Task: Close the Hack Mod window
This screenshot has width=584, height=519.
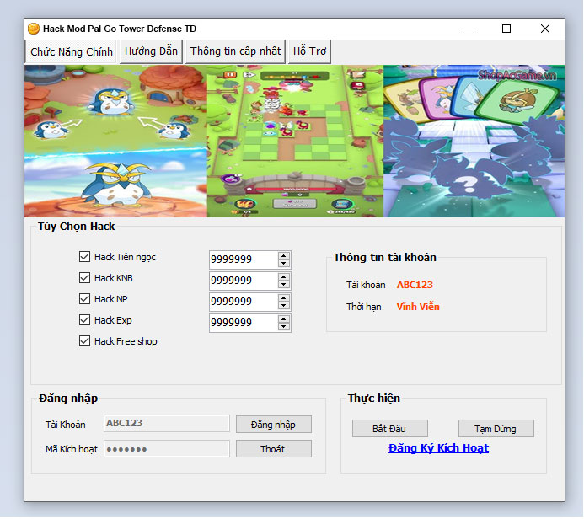Action: click(545, 29)
